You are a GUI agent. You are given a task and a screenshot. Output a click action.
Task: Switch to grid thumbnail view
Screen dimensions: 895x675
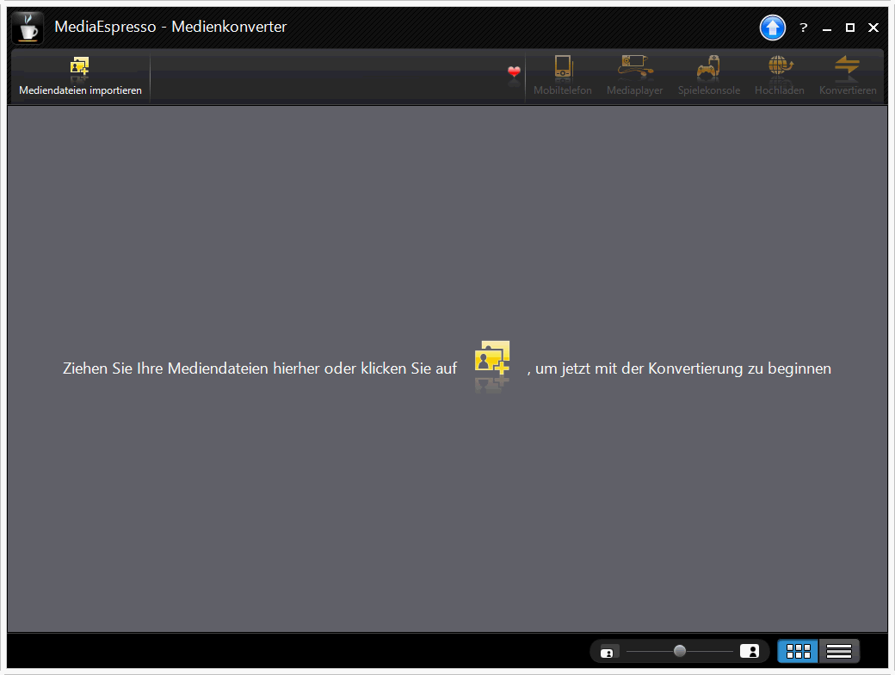tap(798, 651)
